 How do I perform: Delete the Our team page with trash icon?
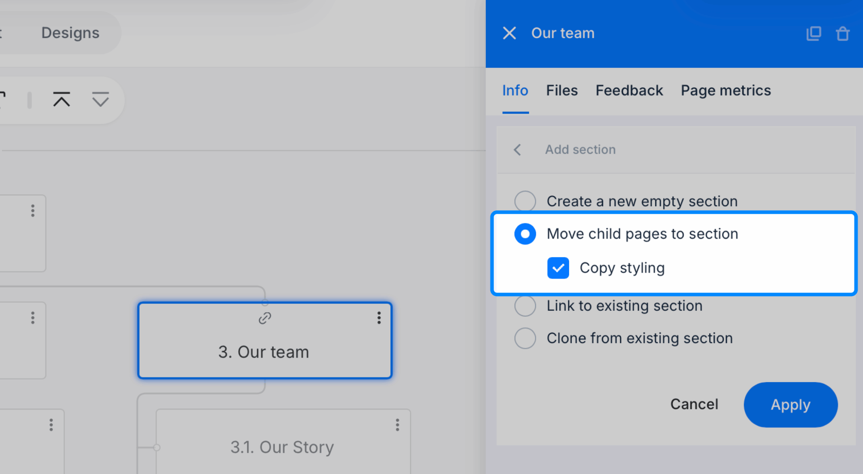(842, 33)
